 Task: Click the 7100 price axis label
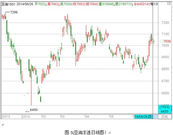point(165,34)
